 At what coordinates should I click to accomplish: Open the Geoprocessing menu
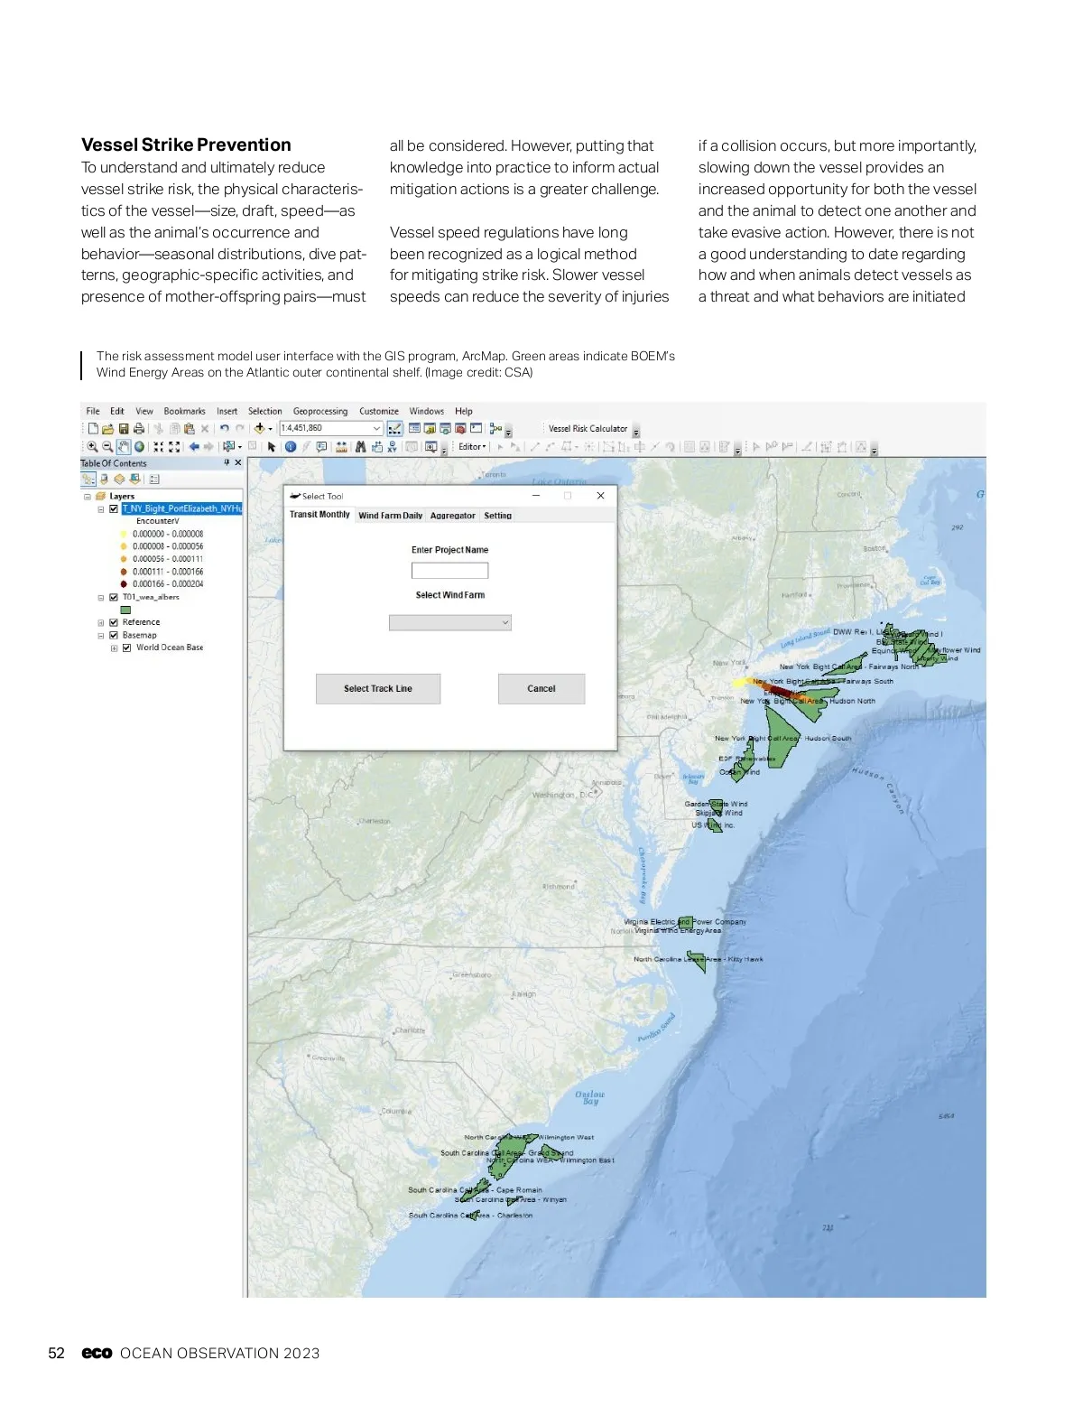pyautogui.click(x=319, y=411)
